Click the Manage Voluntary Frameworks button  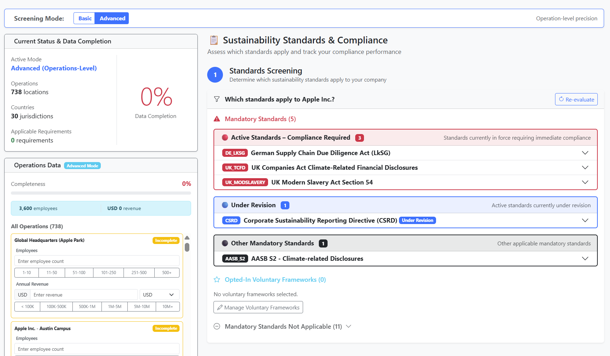(258, 307)
